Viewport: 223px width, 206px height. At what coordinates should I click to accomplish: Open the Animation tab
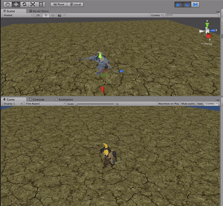click(64, 99)
